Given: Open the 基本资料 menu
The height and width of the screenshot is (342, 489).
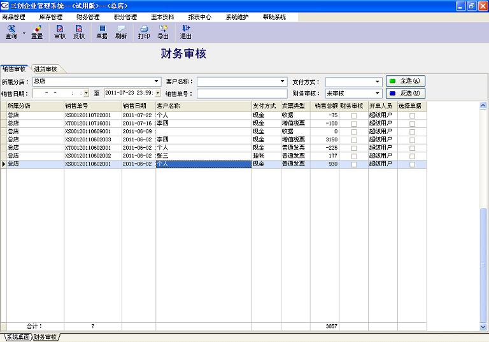Looking at the screenshot, I should pyautogui.click(x=162, y=17).
